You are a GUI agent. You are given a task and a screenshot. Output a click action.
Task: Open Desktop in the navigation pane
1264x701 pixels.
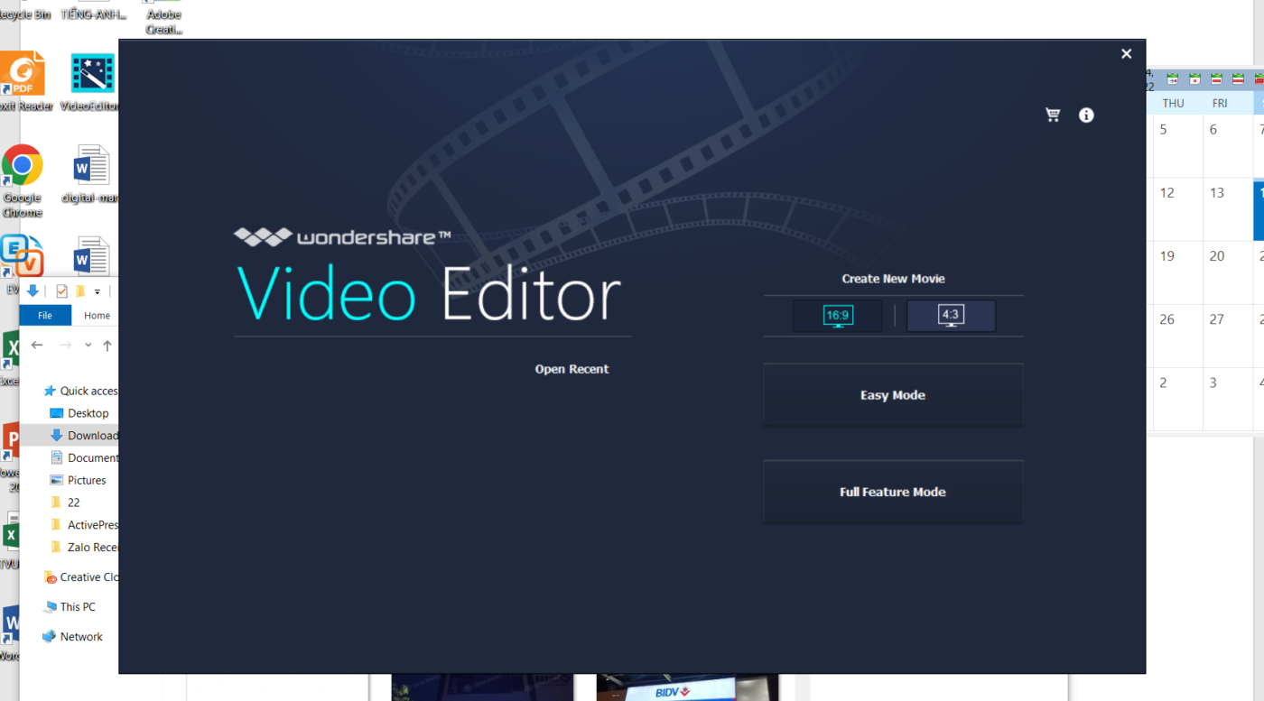pyautogui.click(x=81, y=413)
